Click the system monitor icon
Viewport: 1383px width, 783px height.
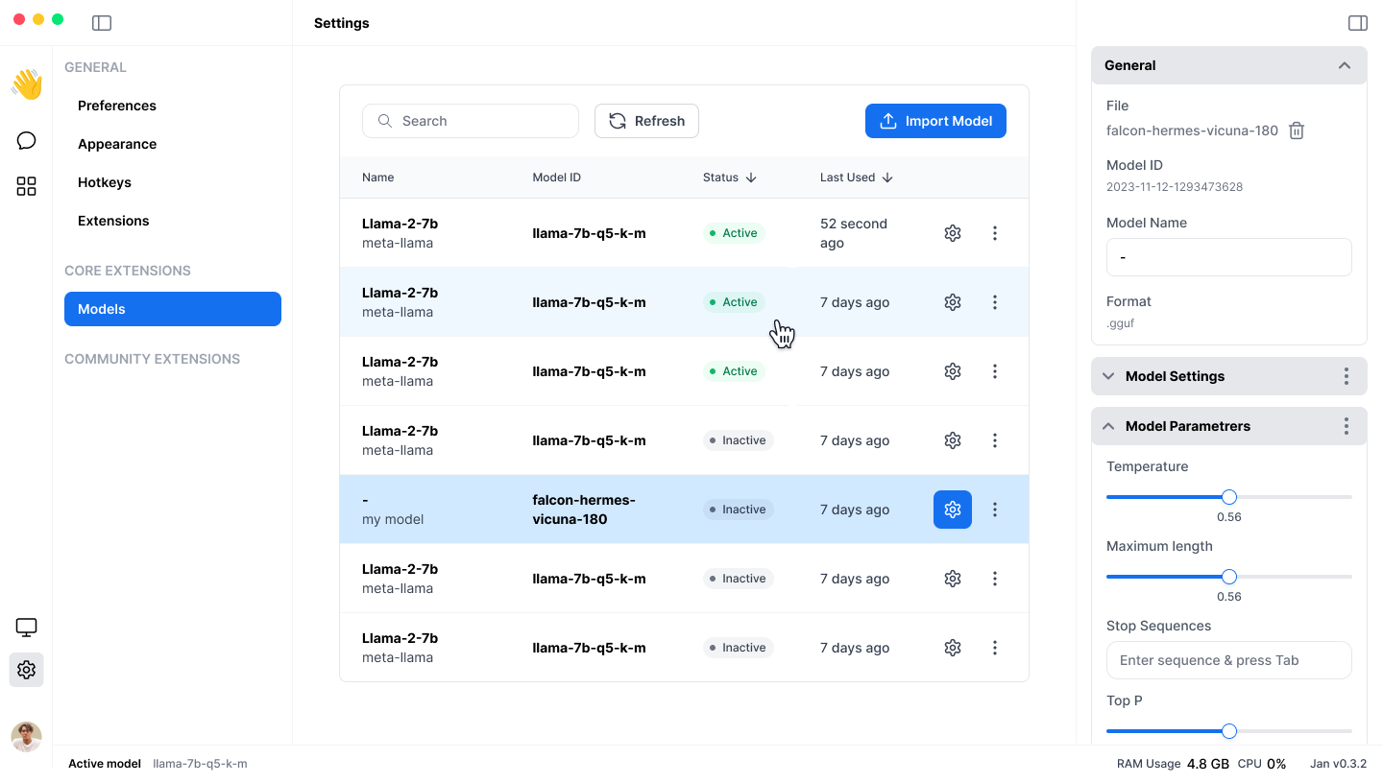tap(27, 628)
